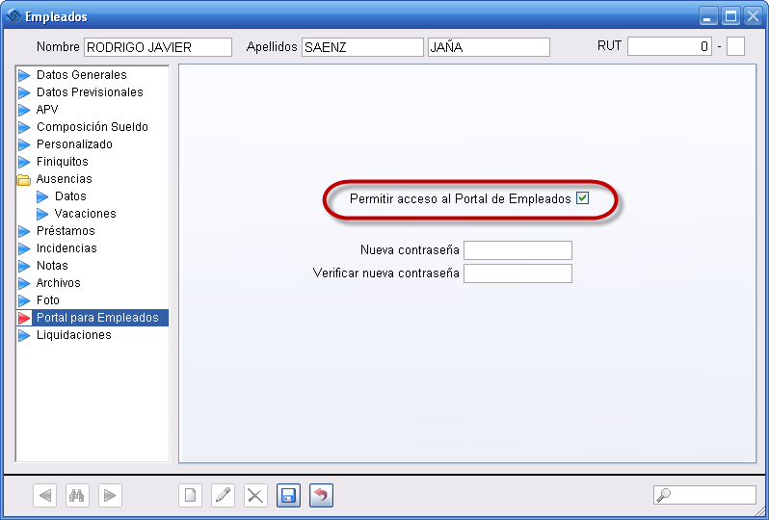Click the Empleados window app icon
769x520 pixels.
pyautogui.click(x=13, y=15)
